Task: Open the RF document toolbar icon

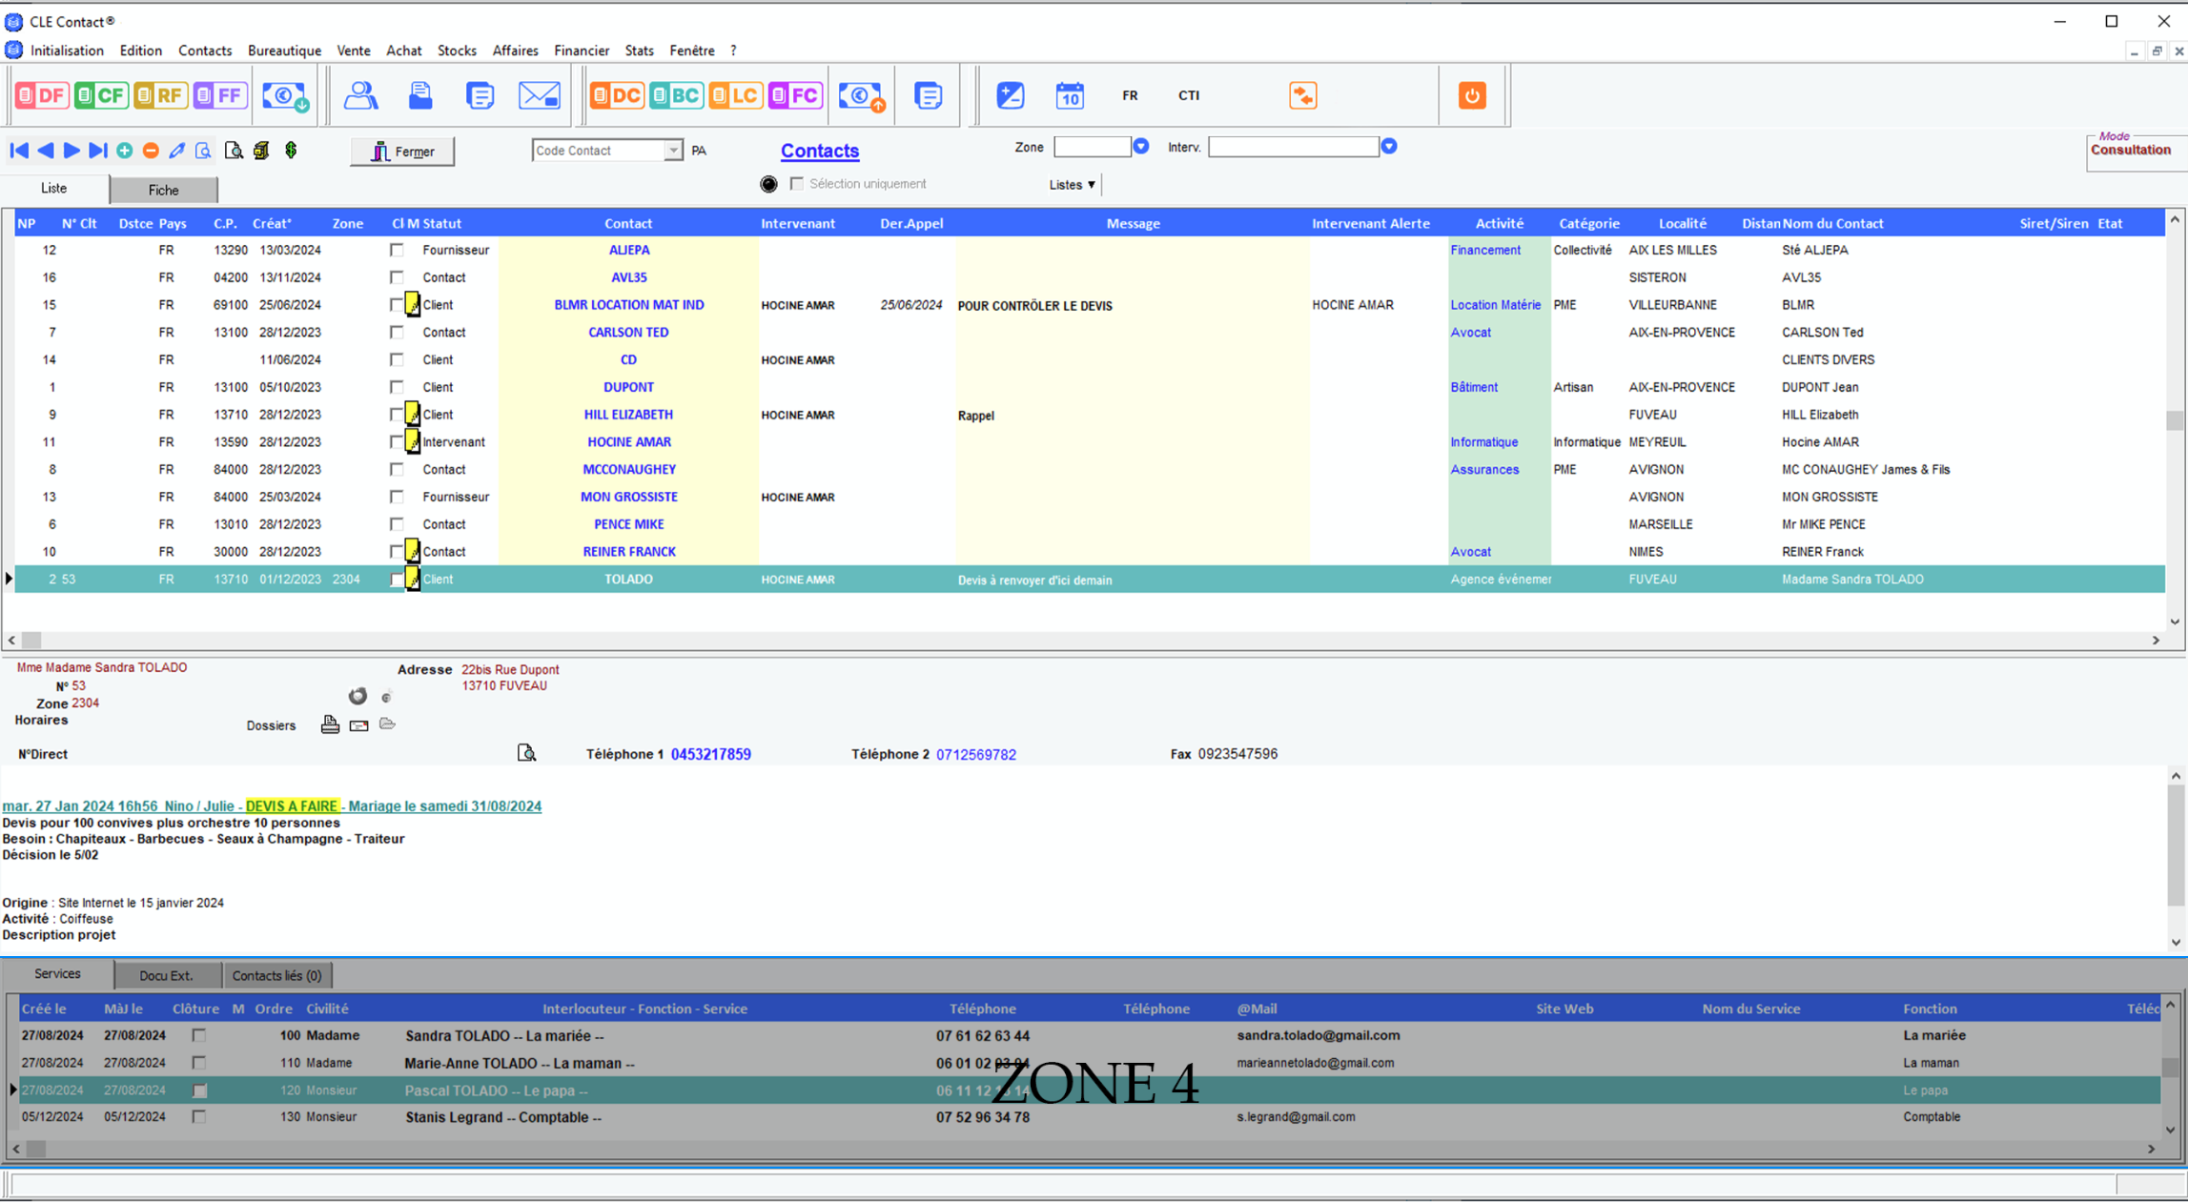Action: pos(160,95)
